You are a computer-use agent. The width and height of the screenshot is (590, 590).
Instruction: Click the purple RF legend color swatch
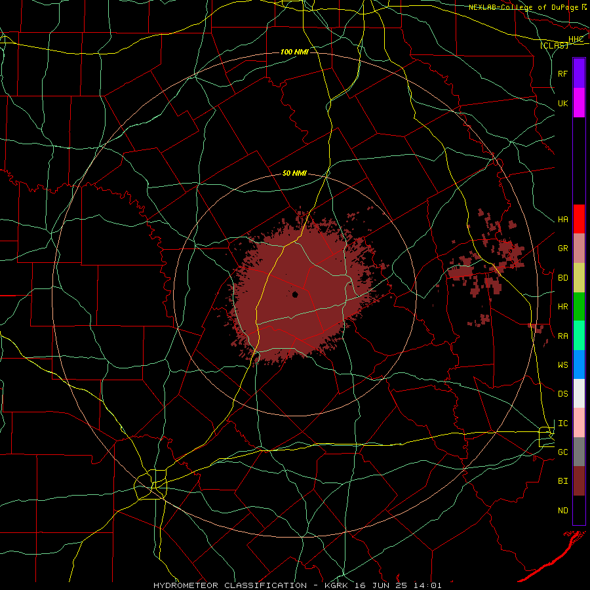click(579, 73)
